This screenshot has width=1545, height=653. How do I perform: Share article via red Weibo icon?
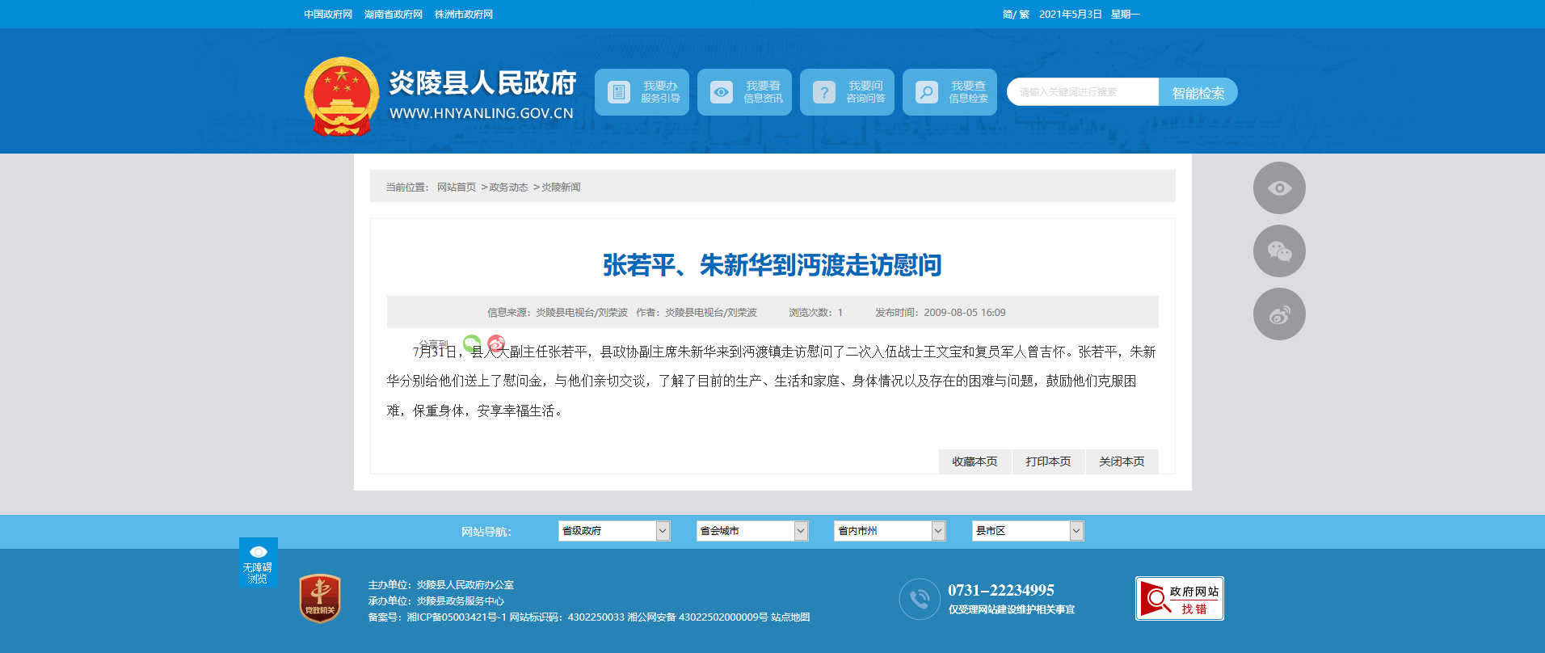point(496,343)
